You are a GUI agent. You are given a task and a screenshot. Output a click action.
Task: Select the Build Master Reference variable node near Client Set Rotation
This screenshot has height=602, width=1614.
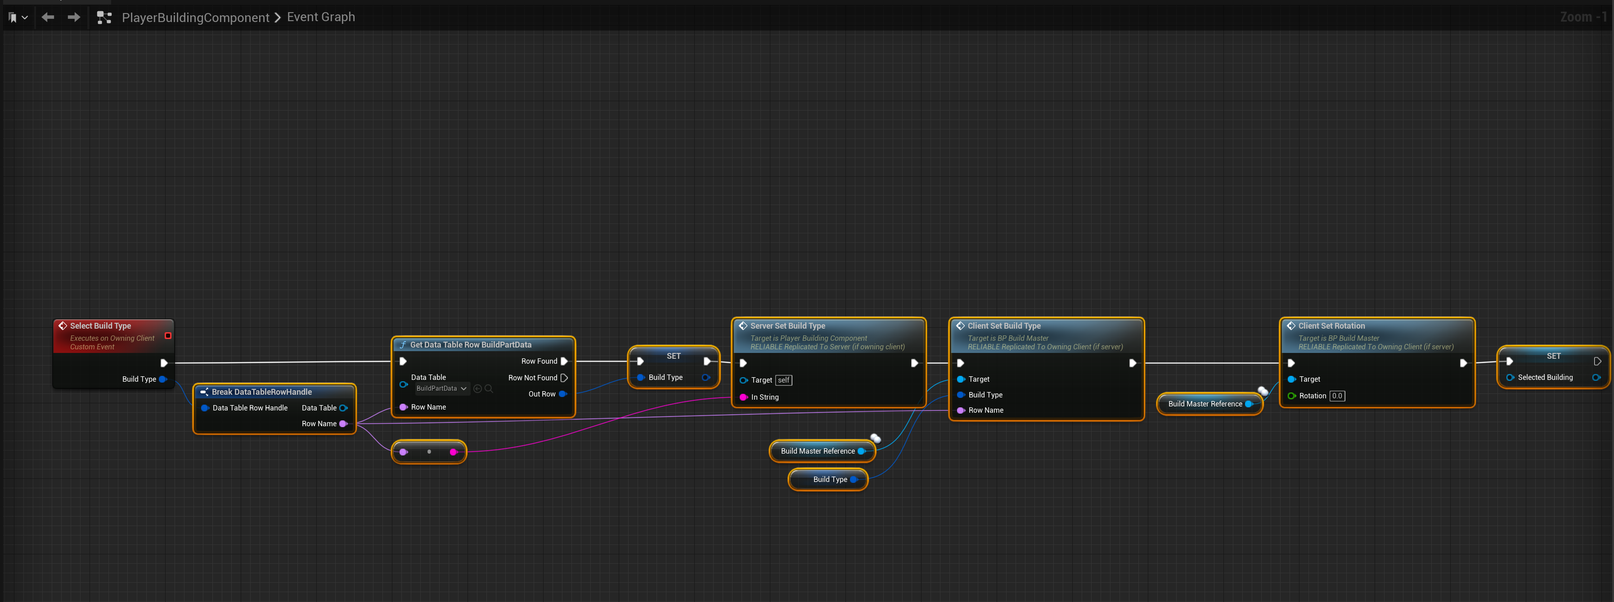click(1204, 404)
